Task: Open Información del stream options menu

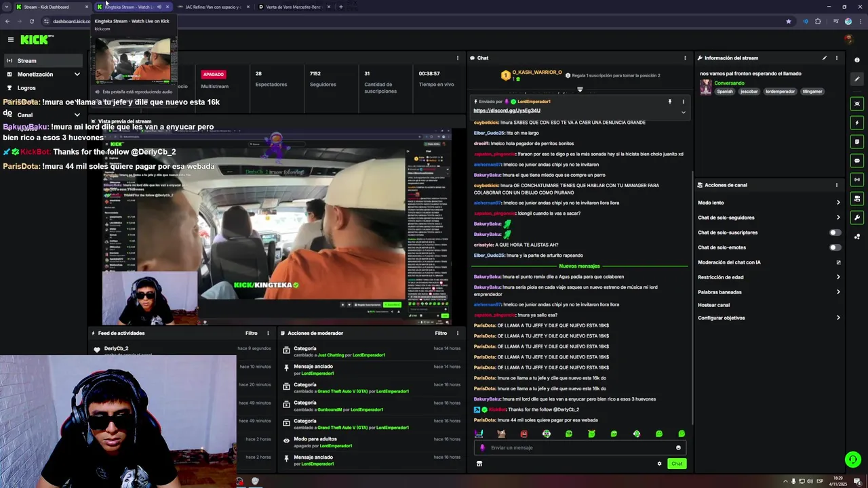Action: [x=836, y=58]
